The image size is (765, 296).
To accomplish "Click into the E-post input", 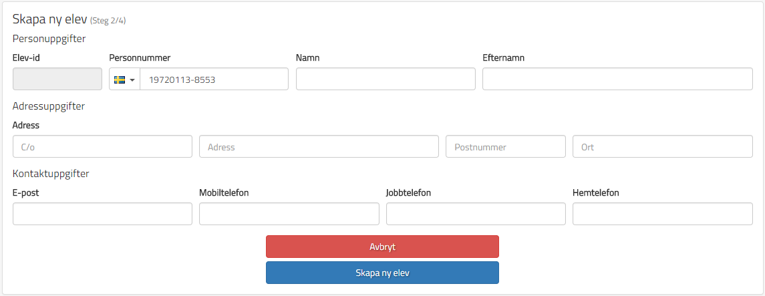I will [x=102, y=214].
